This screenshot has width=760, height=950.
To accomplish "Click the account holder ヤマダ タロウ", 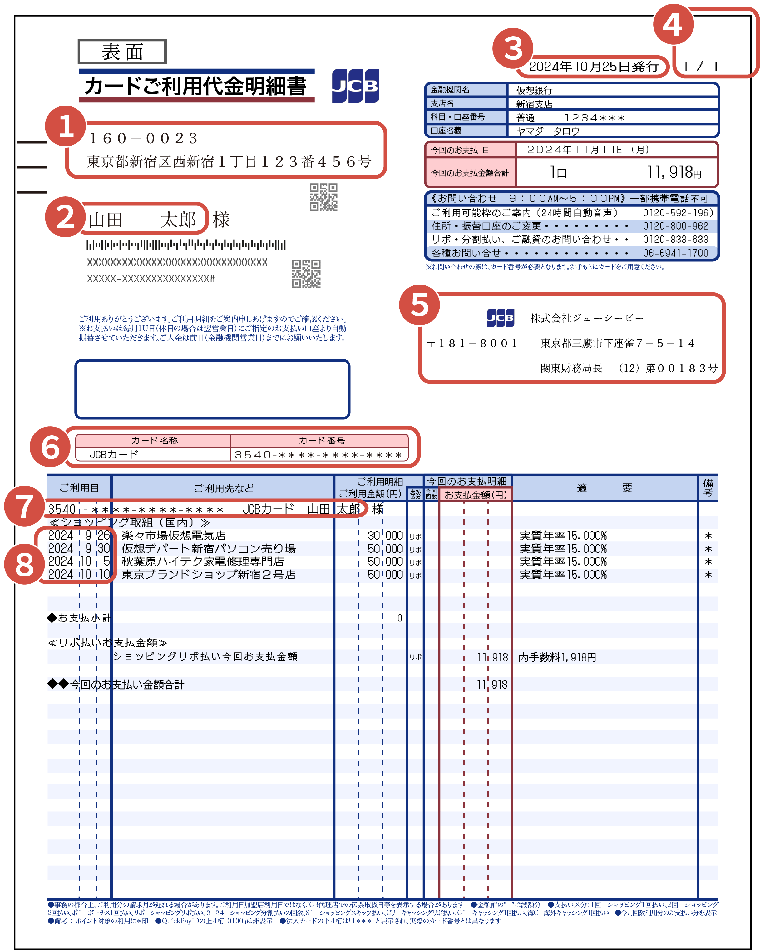I will [548, 131].
